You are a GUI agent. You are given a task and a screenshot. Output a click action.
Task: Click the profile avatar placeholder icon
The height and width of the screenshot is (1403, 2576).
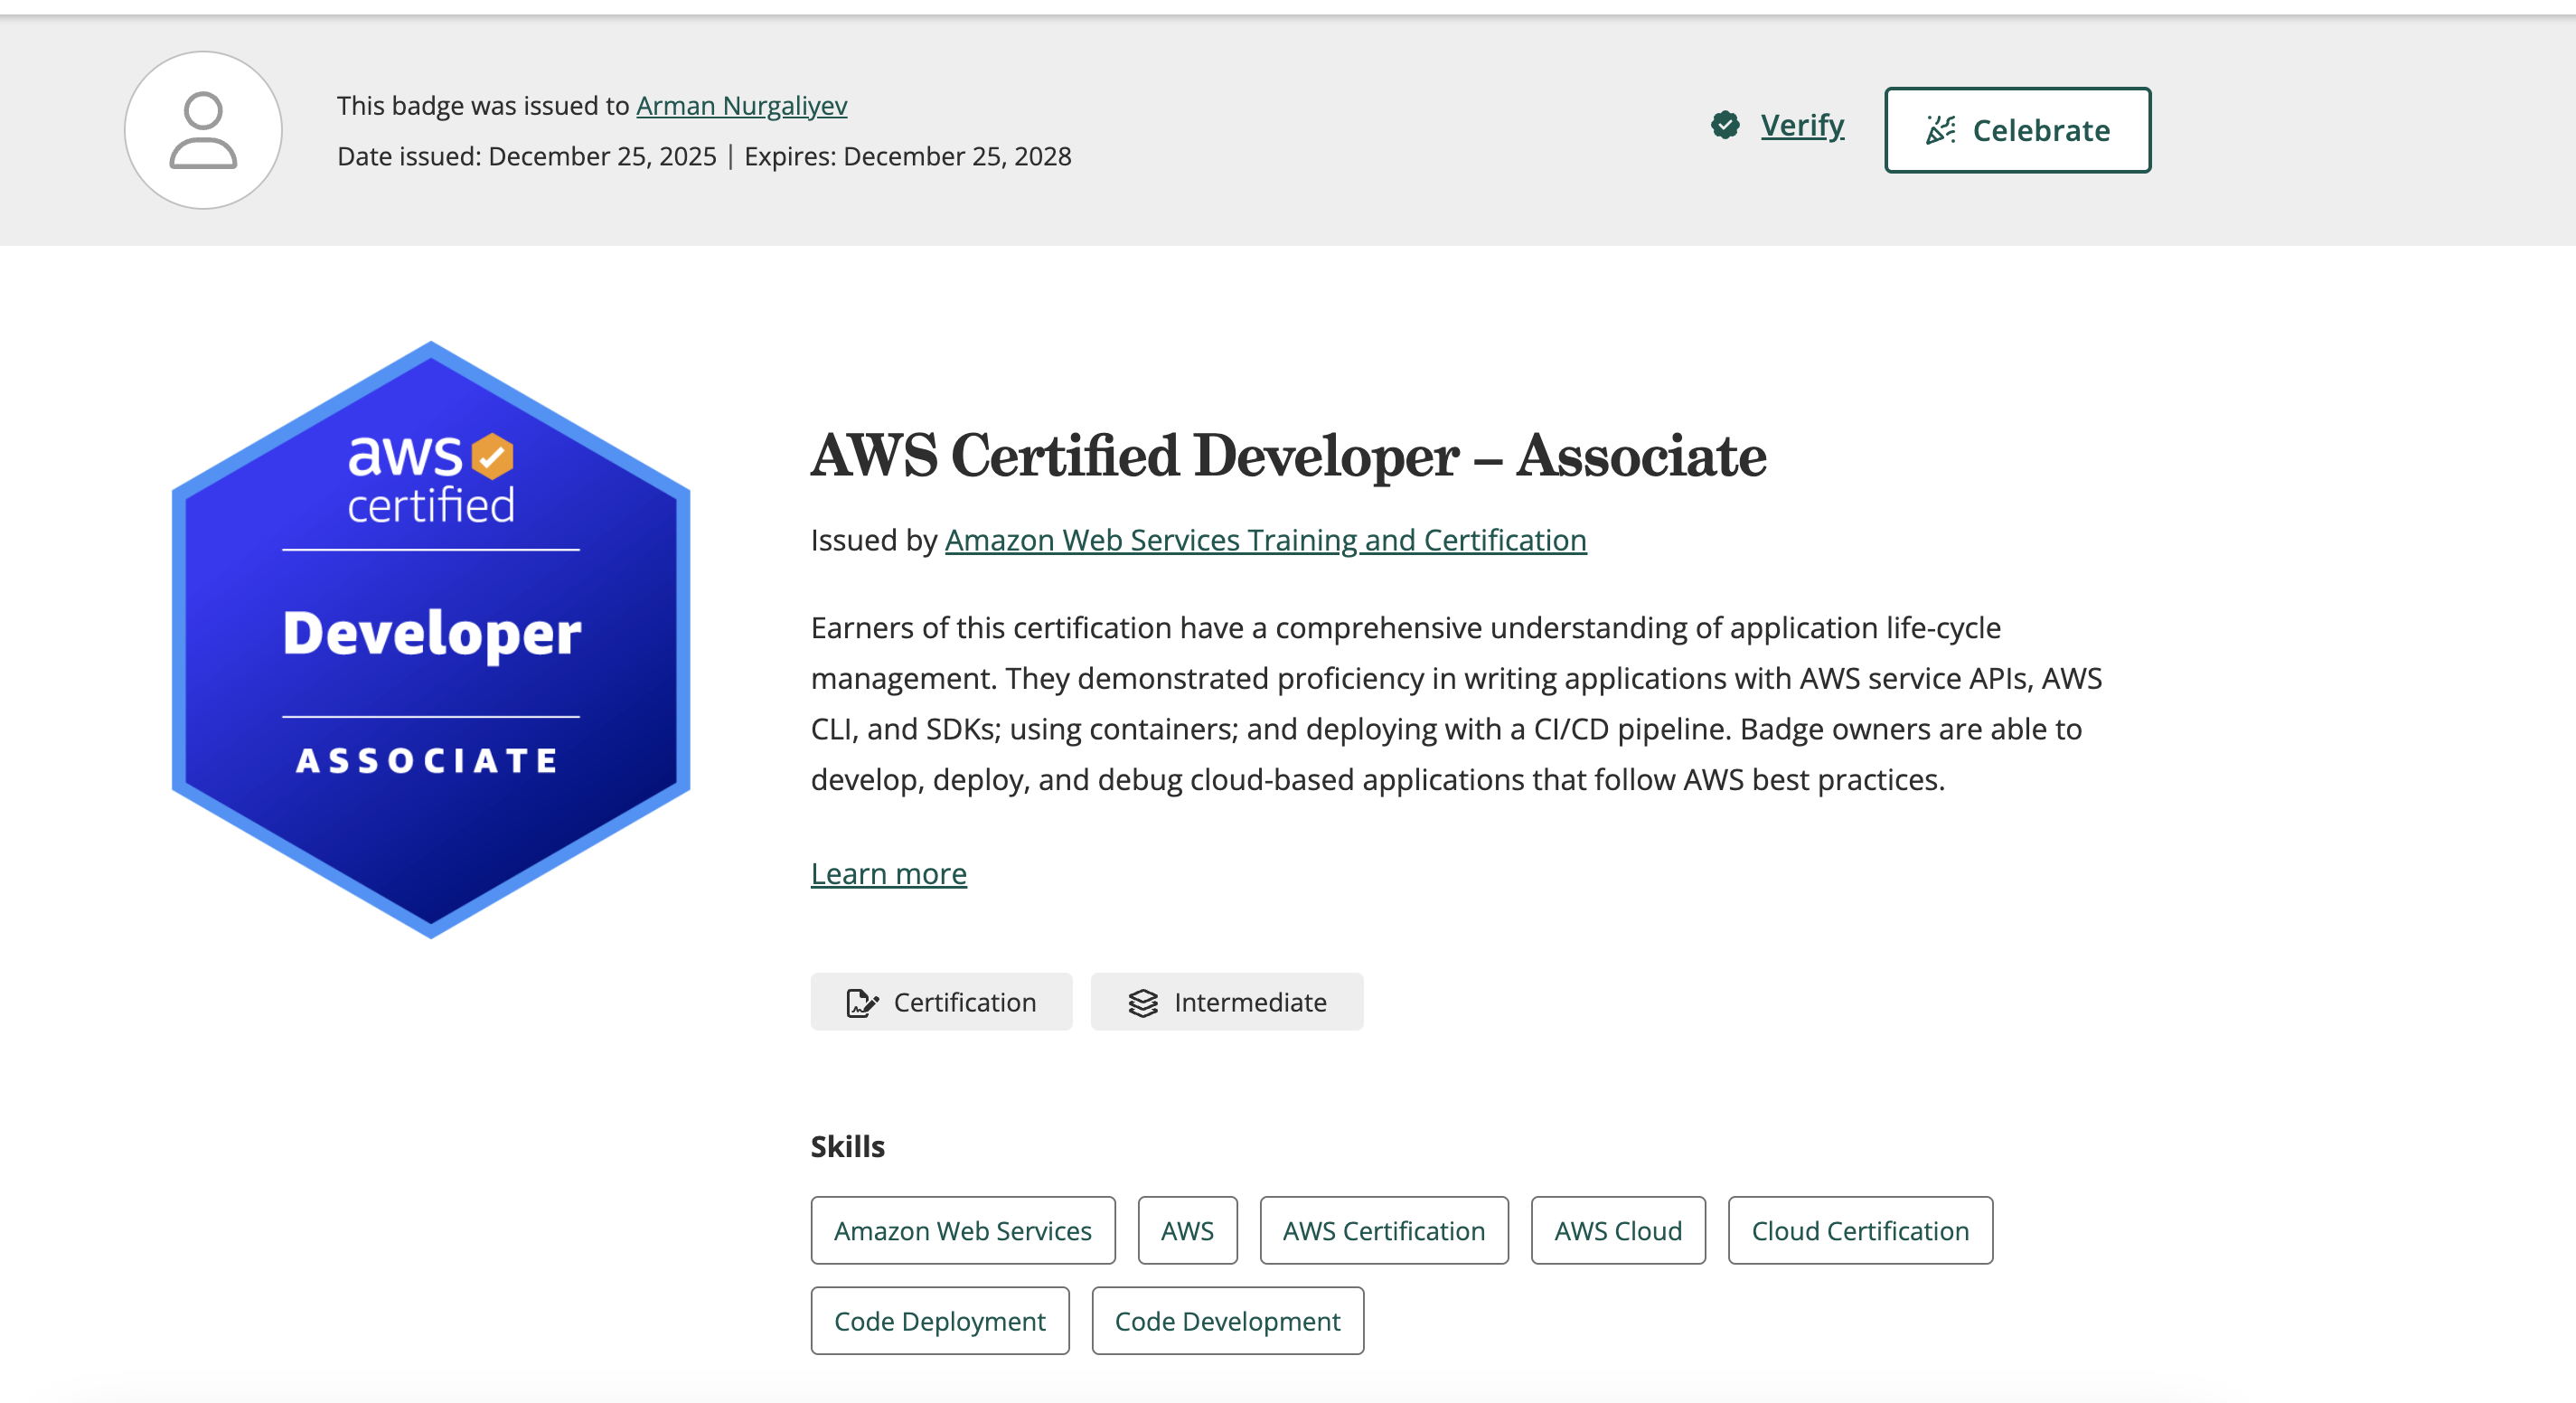pos(203,130)
